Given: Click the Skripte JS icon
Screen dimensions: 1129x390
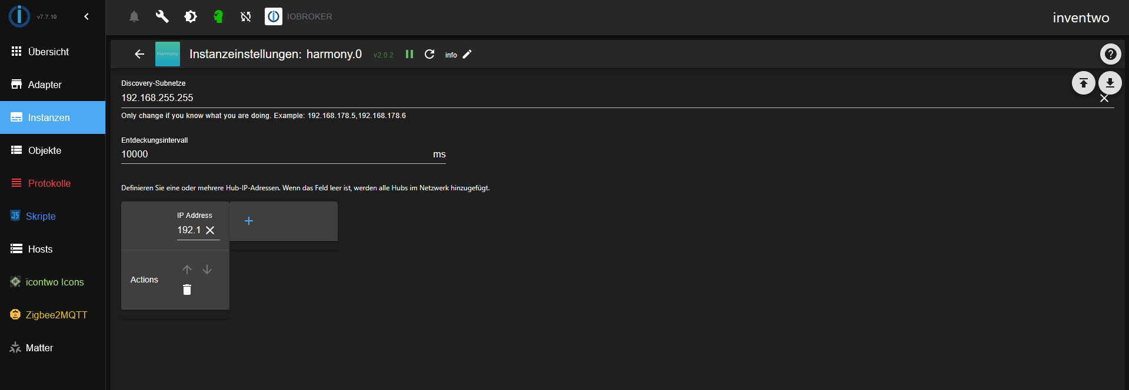Looking at the screenshot, I should click(15, 216).
